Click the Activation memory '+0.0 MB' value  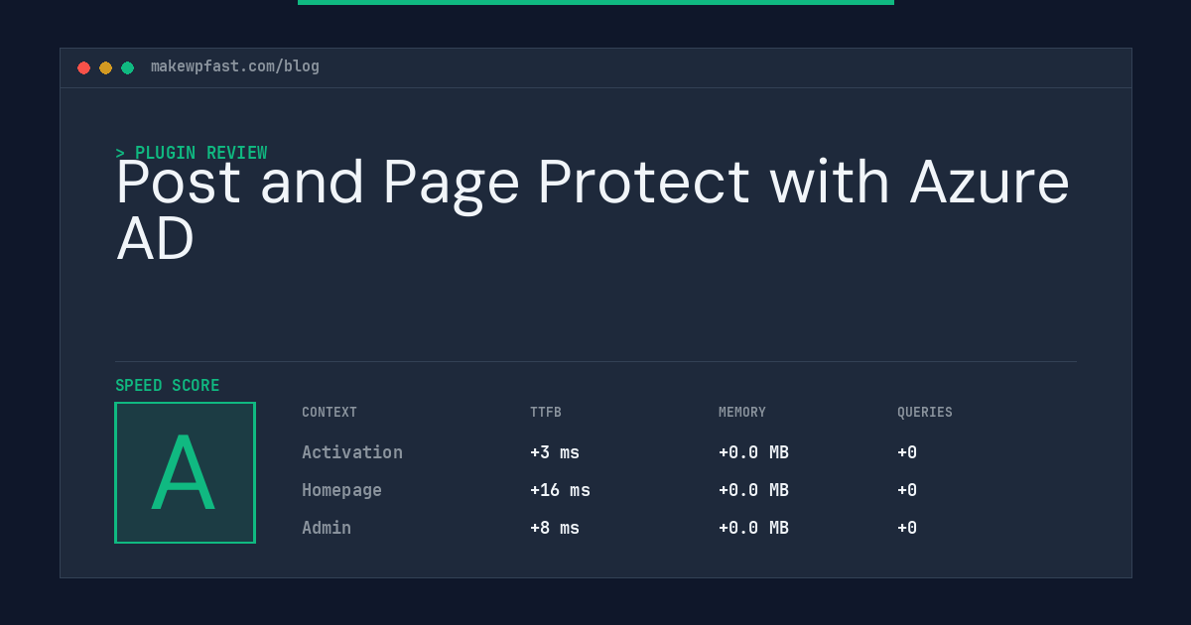coord(753,452)
